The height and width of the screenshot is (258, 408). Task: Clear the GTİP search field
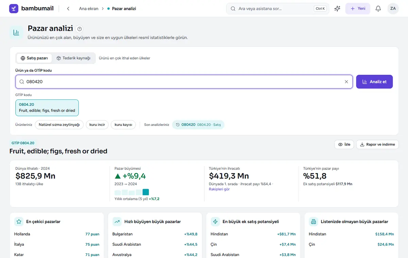(346, 82)
